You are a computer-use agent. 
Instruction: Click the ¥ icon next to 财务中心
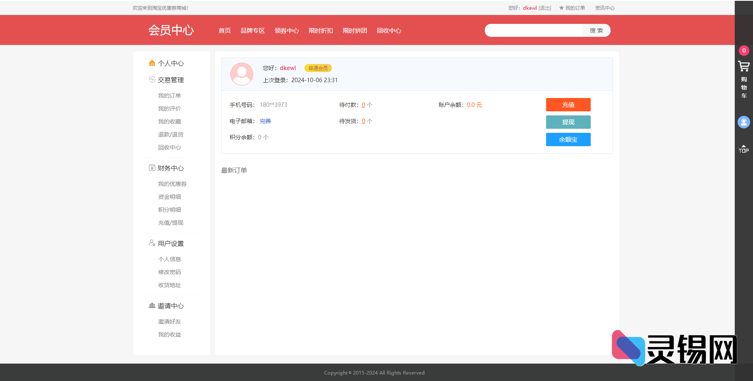point(152,168)
